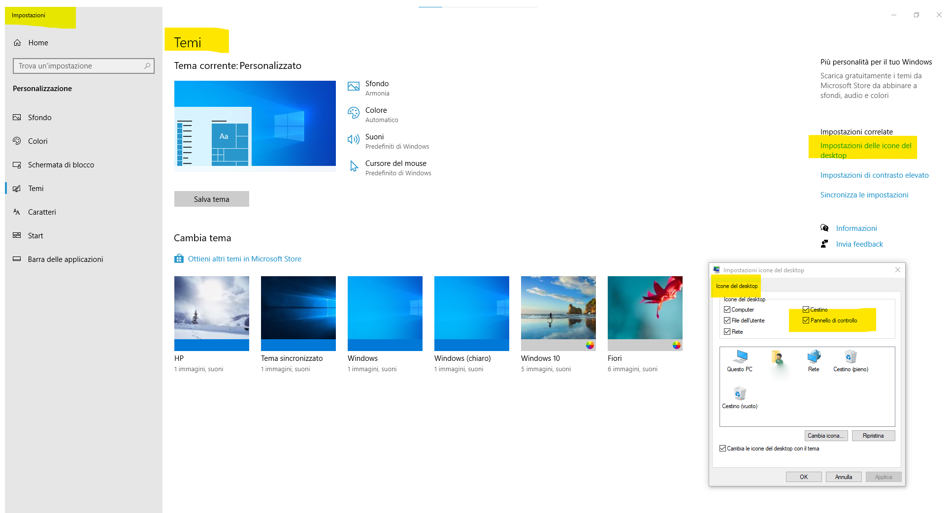Toggle the Computer checkbox

(727, 310)
